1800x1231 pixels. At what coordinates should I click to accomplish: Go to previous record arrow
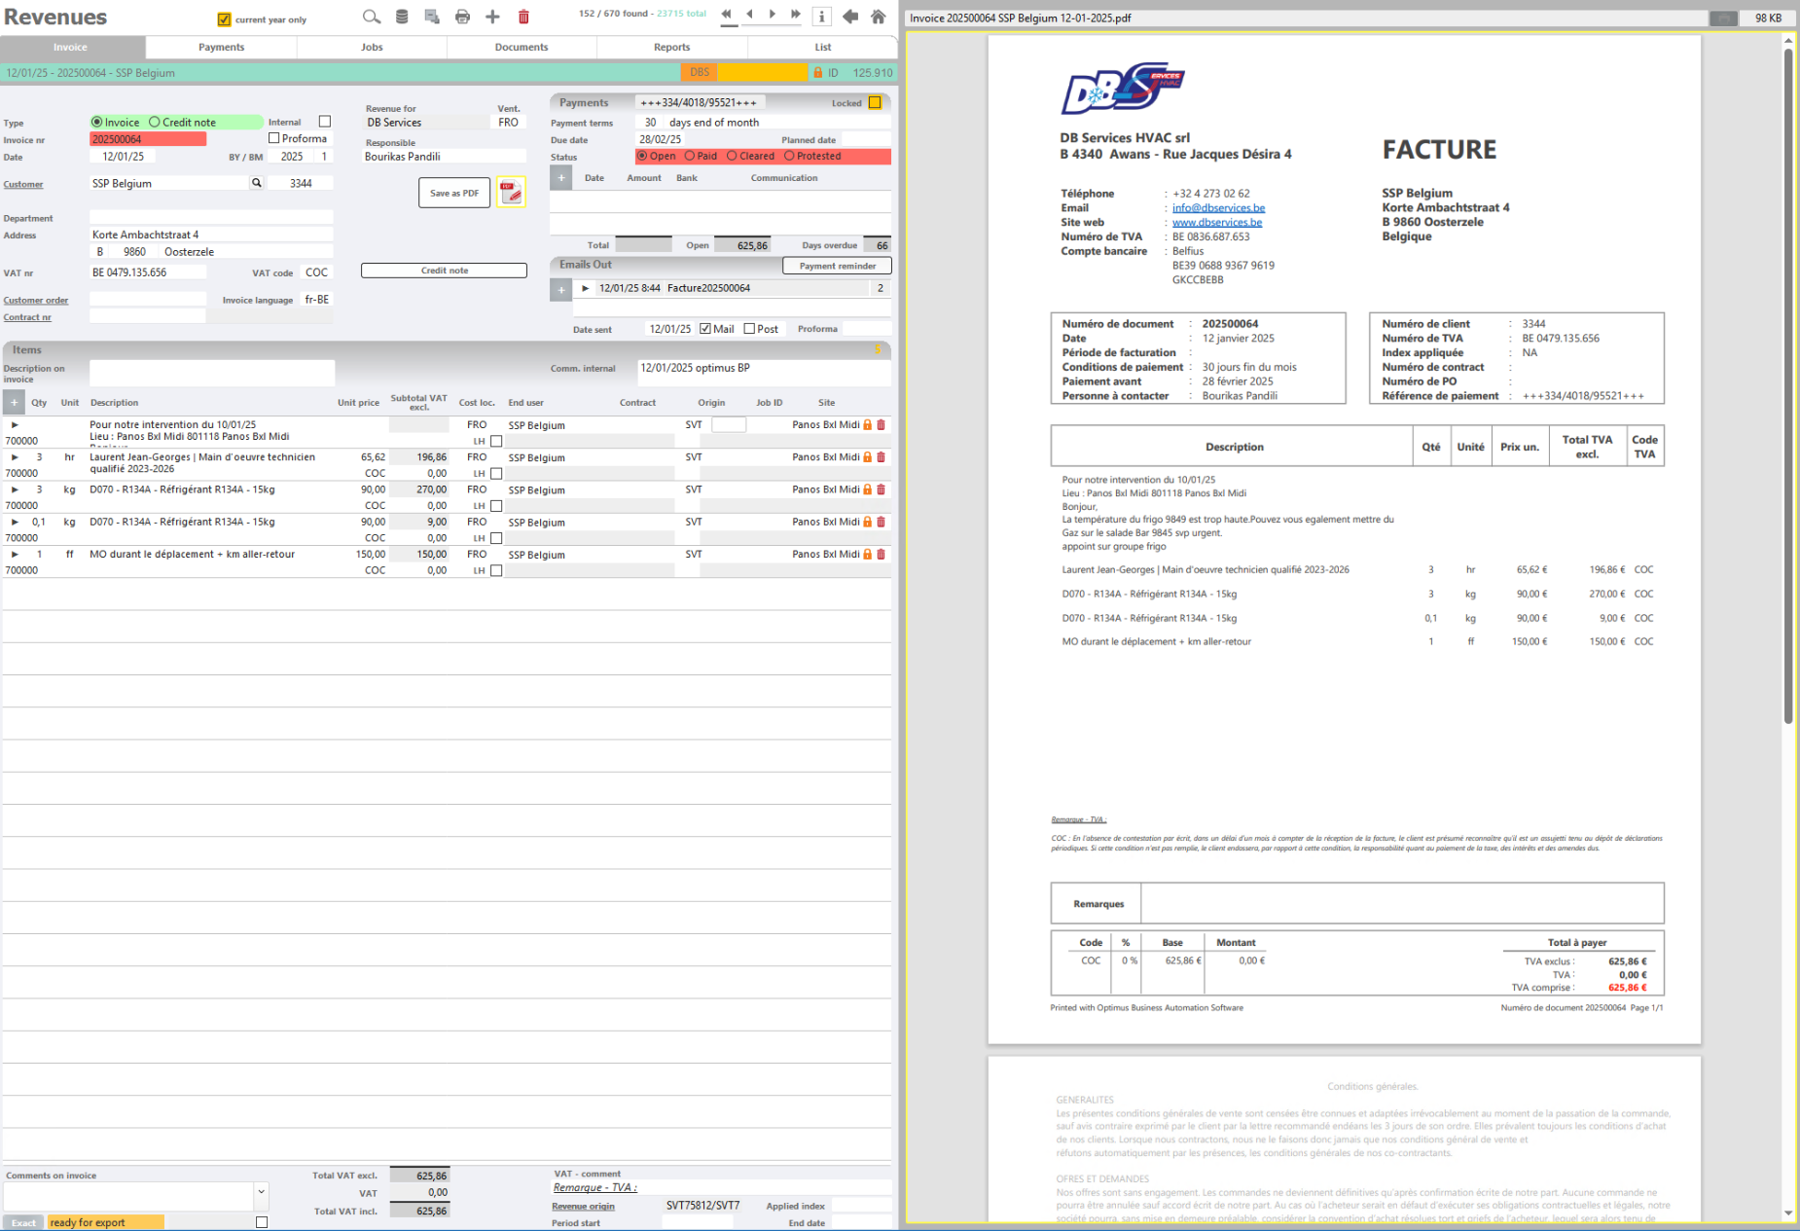click(749, 15)
